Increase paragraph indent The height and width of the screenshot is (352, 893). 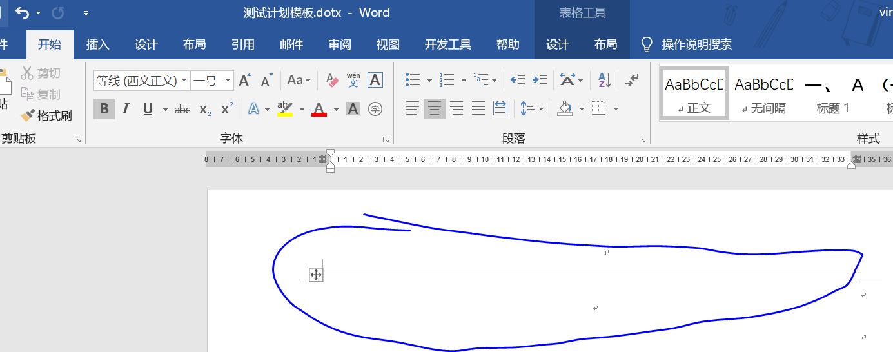point(540,80)
